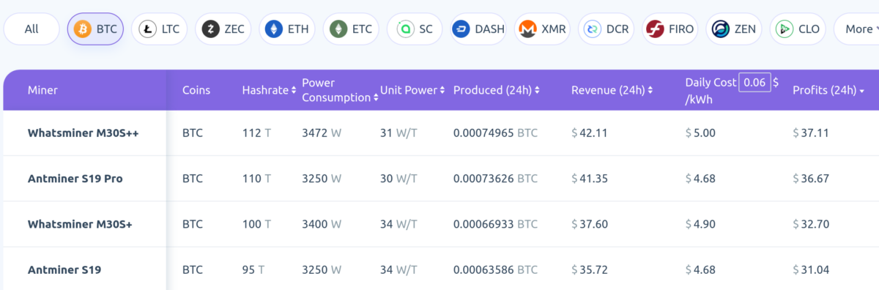Filter miners by Siacoin SC icon
The image size is (879, 290).
[404, 29]
